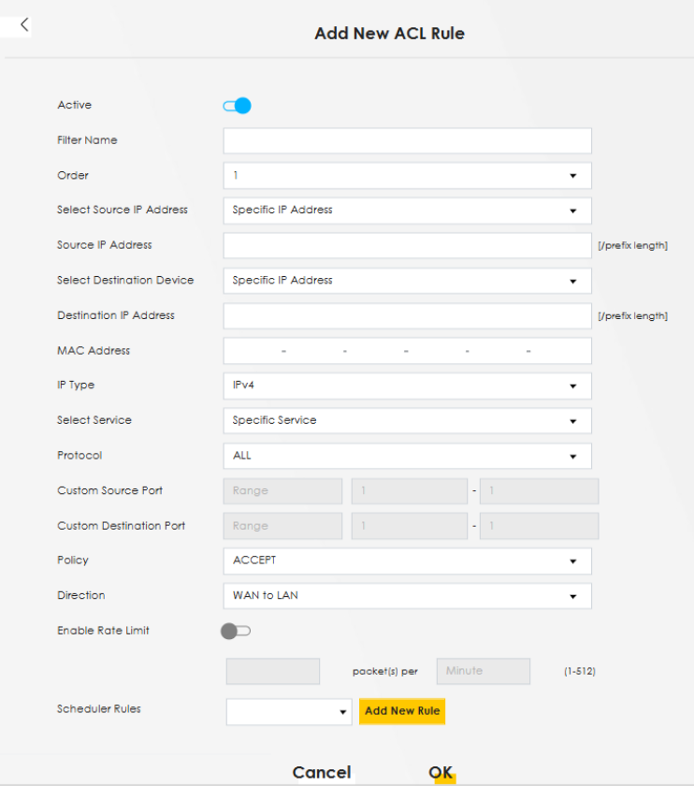Open the Select Destination Device dropdown
The height and width of the screenshot is (786, 694).
pyautogui.click(x=407, y=281)
